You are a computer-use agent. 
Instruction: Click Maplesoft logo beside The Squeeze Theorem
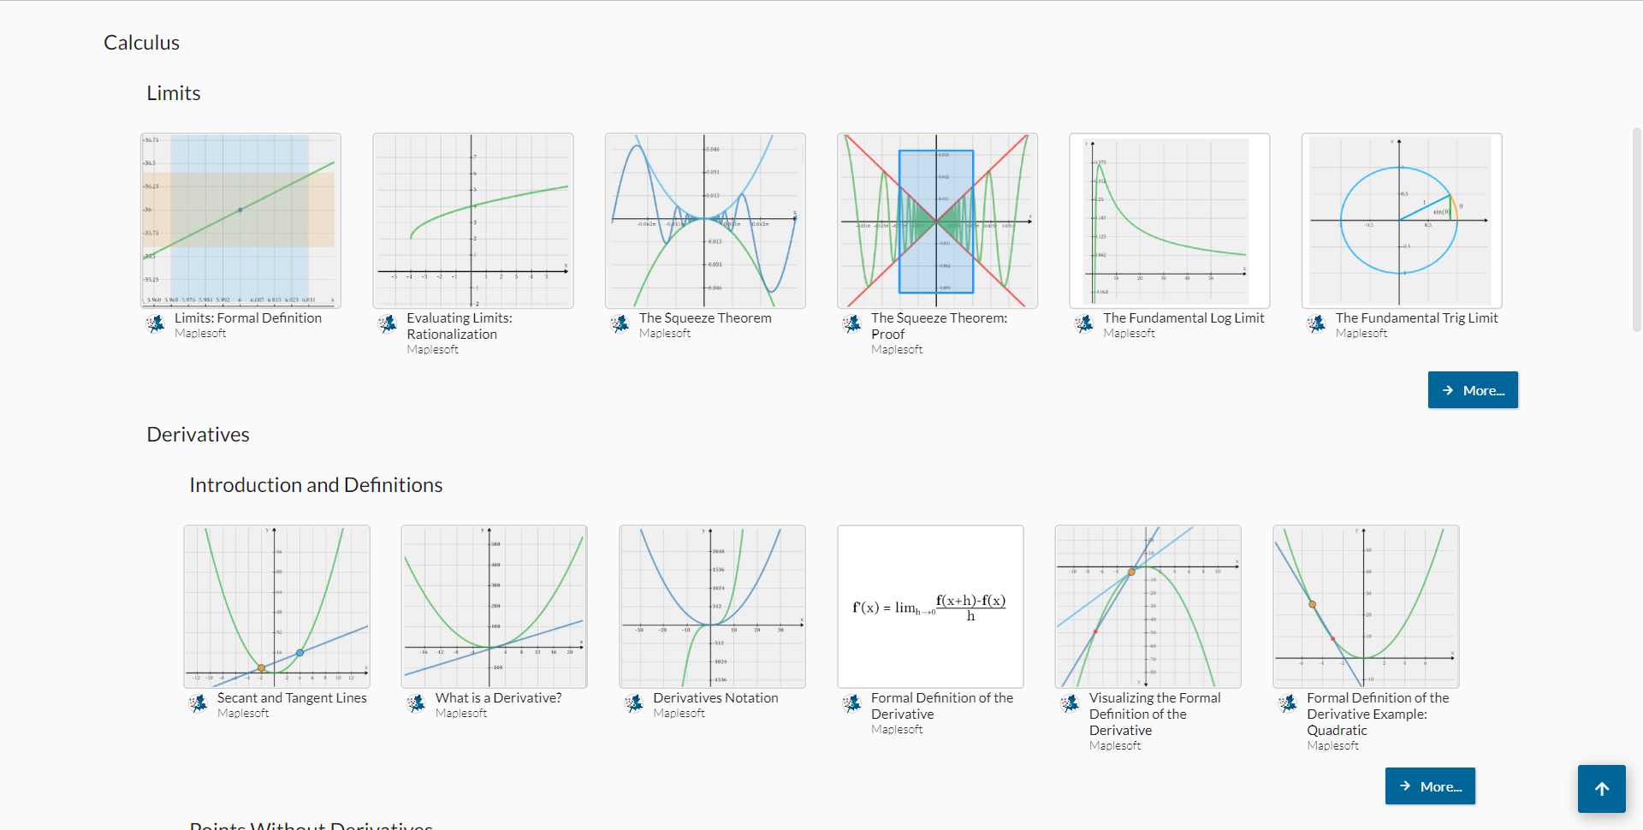click(620, 324)
